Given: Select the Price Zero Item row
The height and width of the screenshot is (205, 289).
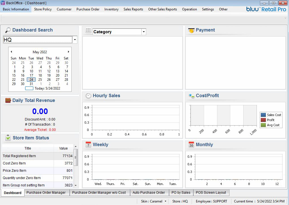Looking at the screenshot, I should [38, 171].
